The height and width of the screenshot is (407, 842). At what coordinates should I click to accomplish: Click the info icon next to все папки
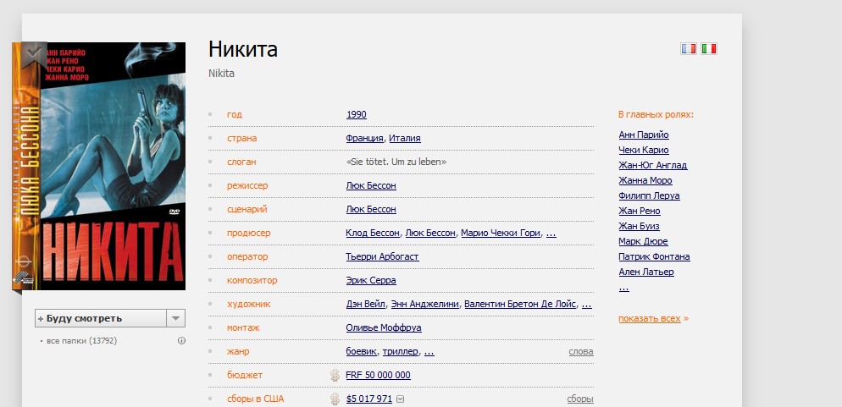181,340
